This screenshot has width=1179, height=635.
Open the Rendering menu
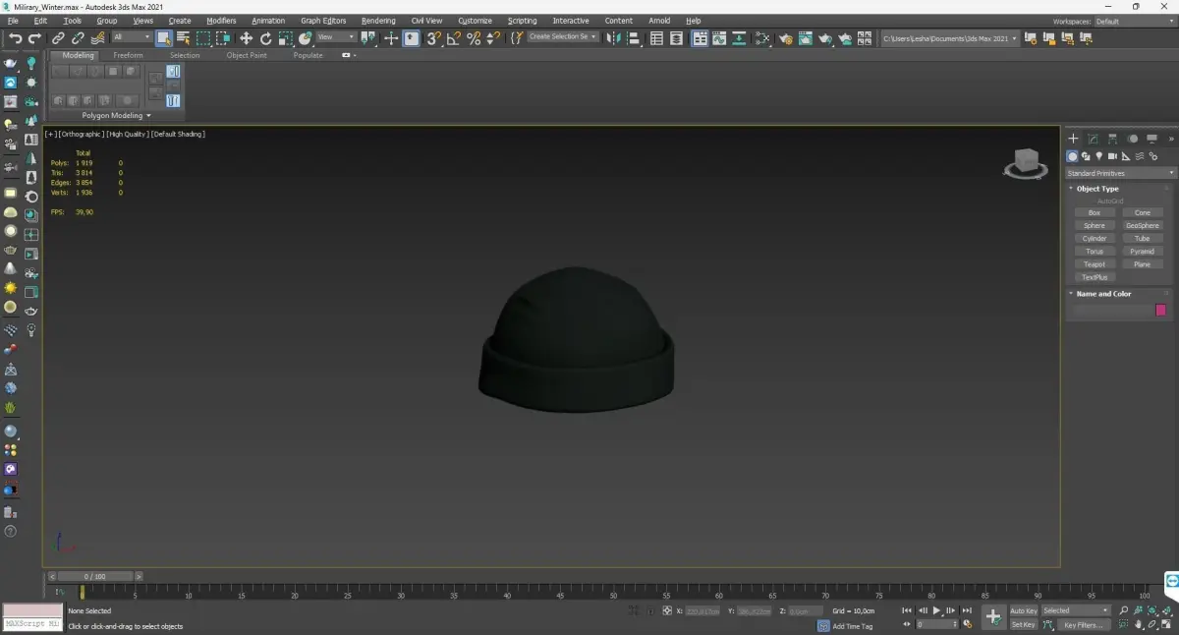pos(378,21)
